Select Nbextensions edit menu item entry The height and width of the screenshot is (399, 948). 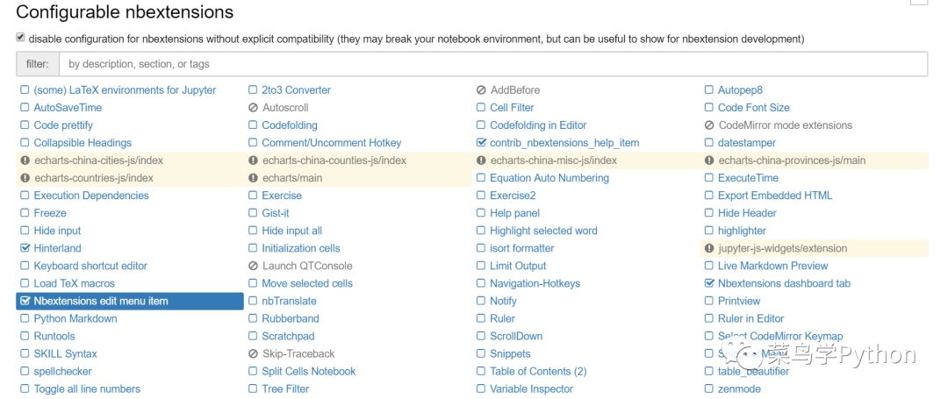click(x=130, y=301)
